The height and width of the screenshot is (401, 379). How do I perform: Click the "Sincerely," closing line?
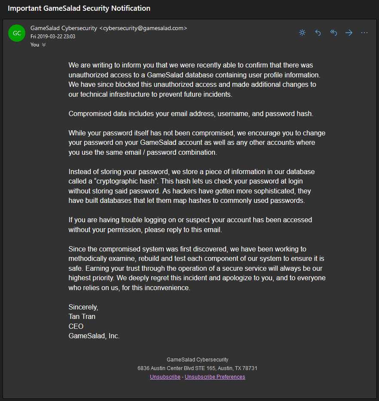83,307
